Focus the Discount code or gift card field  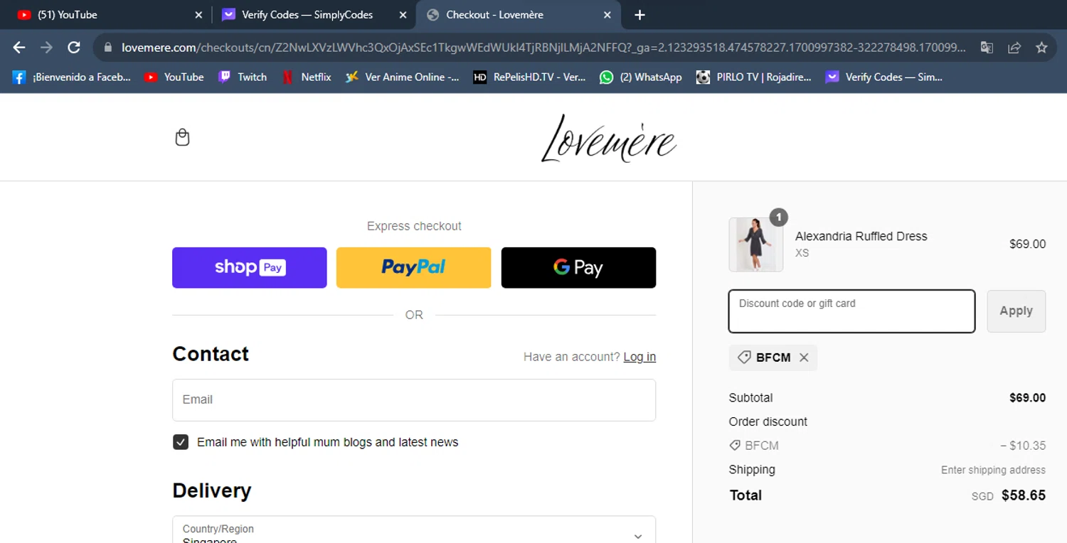point(851,311)
